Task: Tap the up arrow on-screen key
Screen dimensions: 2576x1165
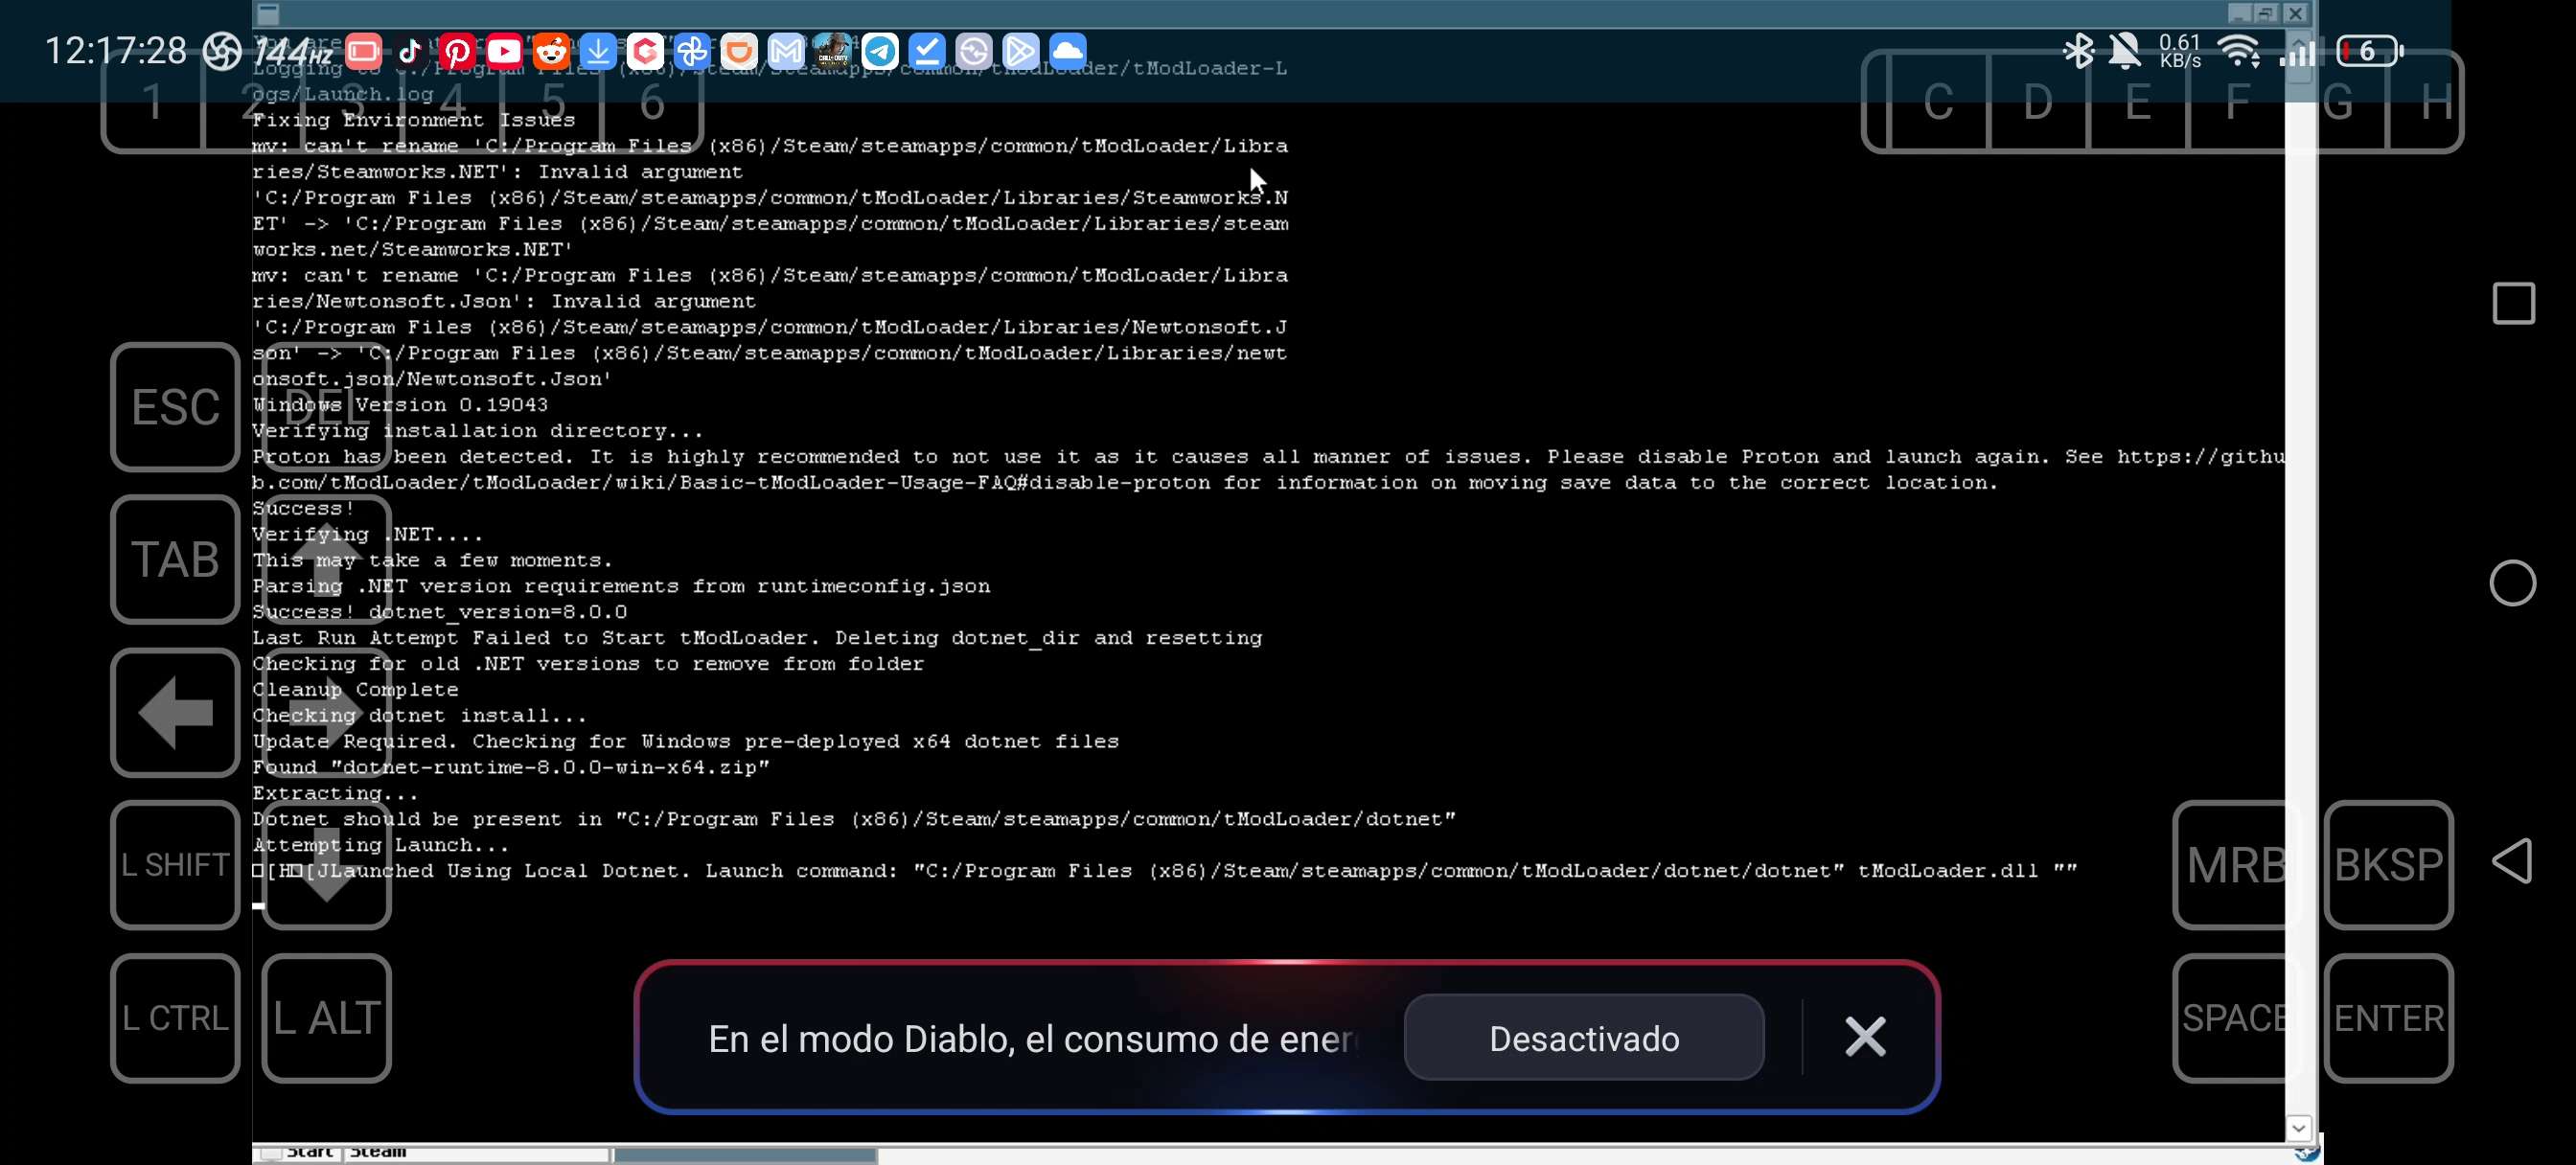Action: pos(326,559)
